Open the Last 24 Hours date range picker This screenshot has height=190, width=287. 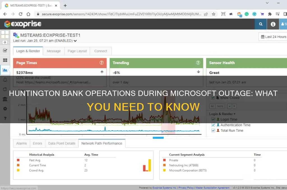[x=273, y=37]
